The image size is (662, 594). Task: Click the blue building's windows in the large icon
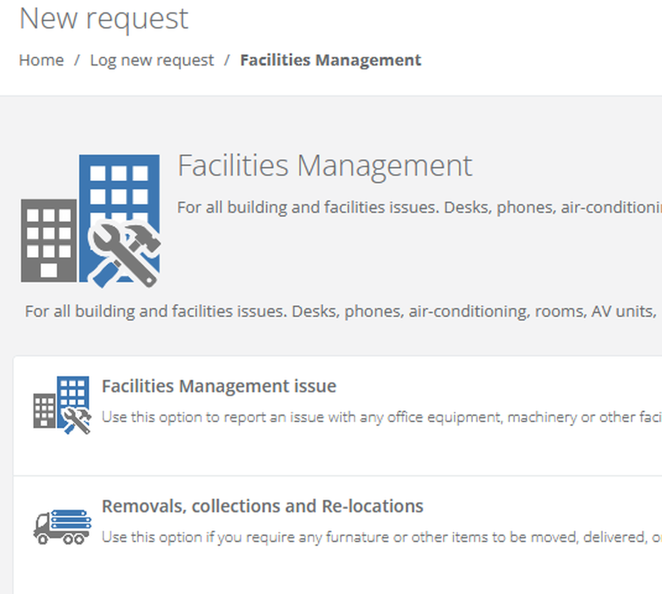[x=119, y=185]
